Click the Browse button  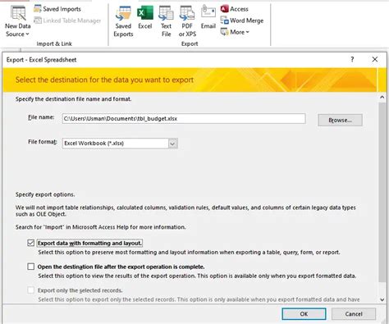tap(340, 120)
